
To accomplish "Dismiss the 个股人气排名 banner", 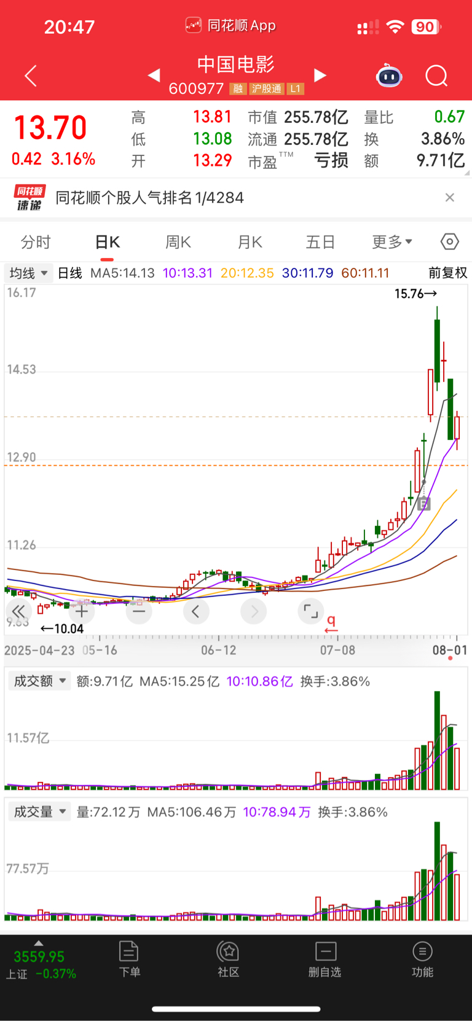I will coord(450,197).
